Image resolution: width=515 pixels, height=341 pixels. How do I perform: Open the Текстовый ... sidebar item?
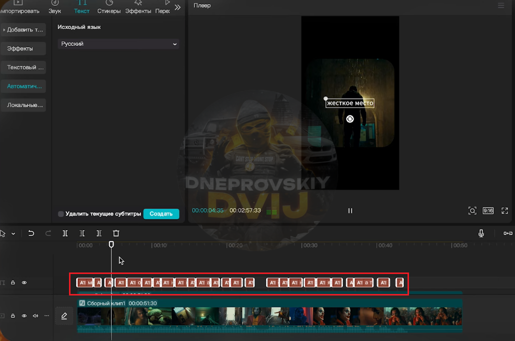[x=23, y=67]
